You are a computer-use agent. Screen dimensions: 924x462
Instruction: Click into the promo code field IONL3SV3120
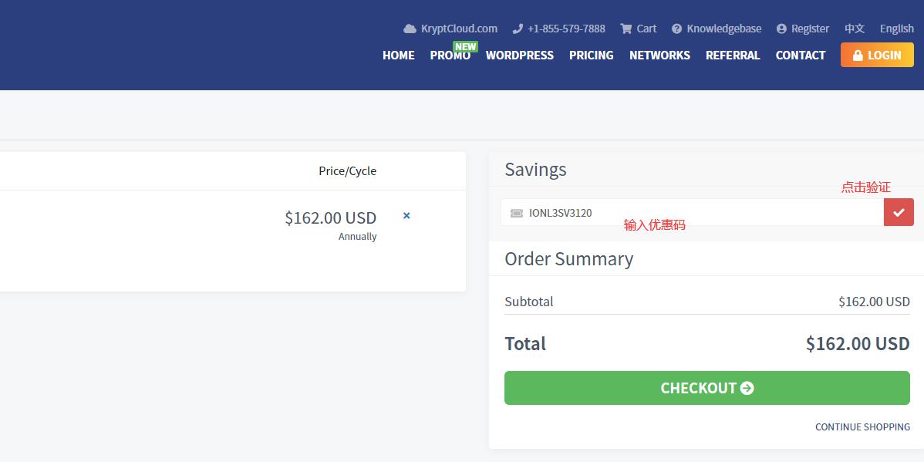(x=693, y=212)
